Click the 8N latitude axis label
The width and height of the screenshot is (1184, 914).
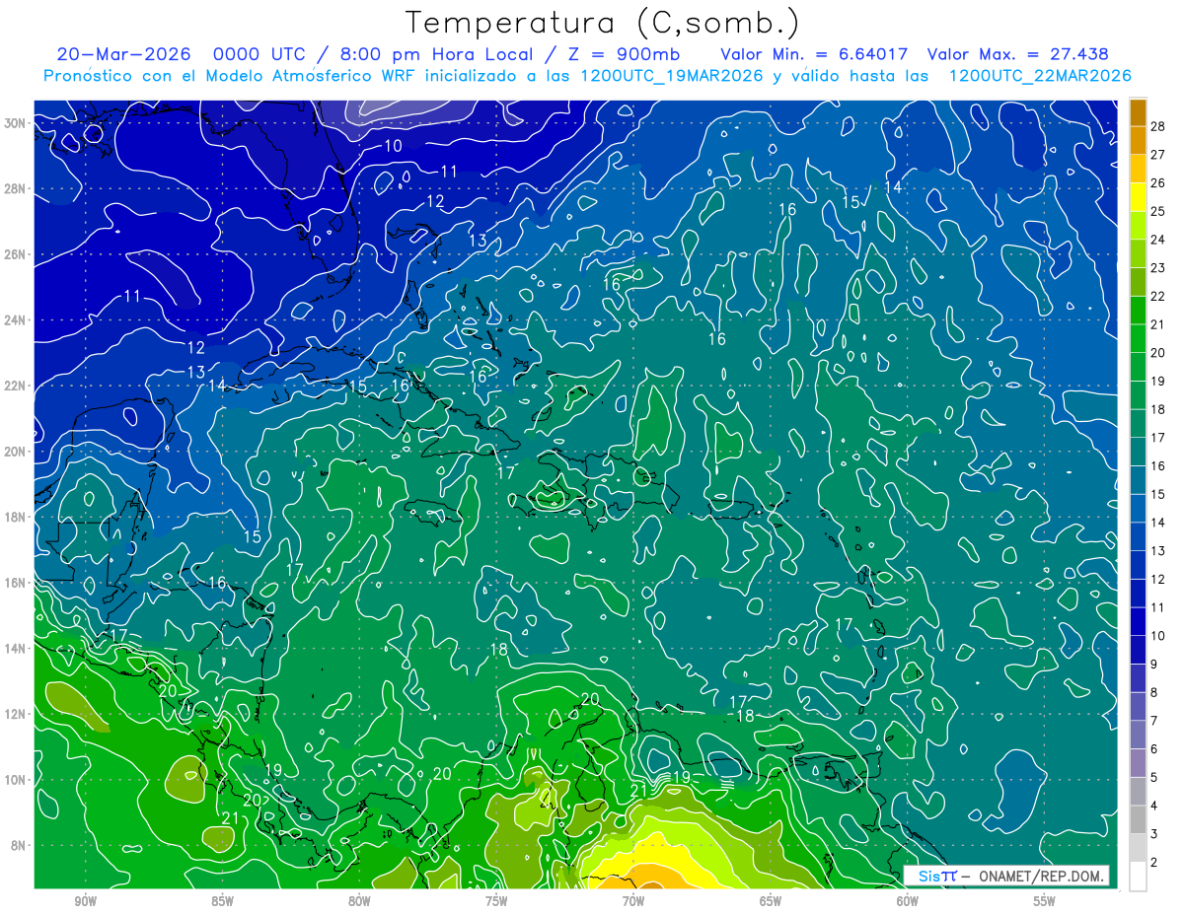[20, 845]
